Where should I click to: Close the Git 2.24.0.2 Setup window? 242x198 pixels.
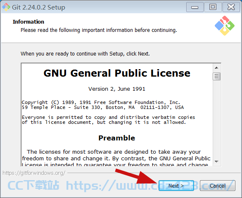pos(231,7)
